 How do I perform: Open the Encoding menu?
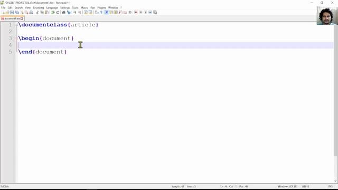[39, 7]
